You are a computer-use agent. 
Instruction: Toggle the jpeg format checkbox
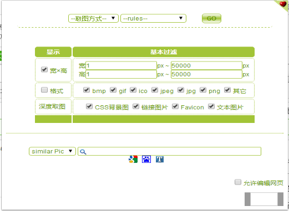[x=155, y=90]
